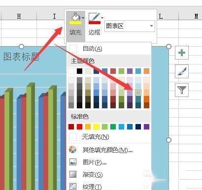The height and width of the screenshot is (190, 202).
Task: Pick standard dark red color swatch
Action: coord(71,127)
